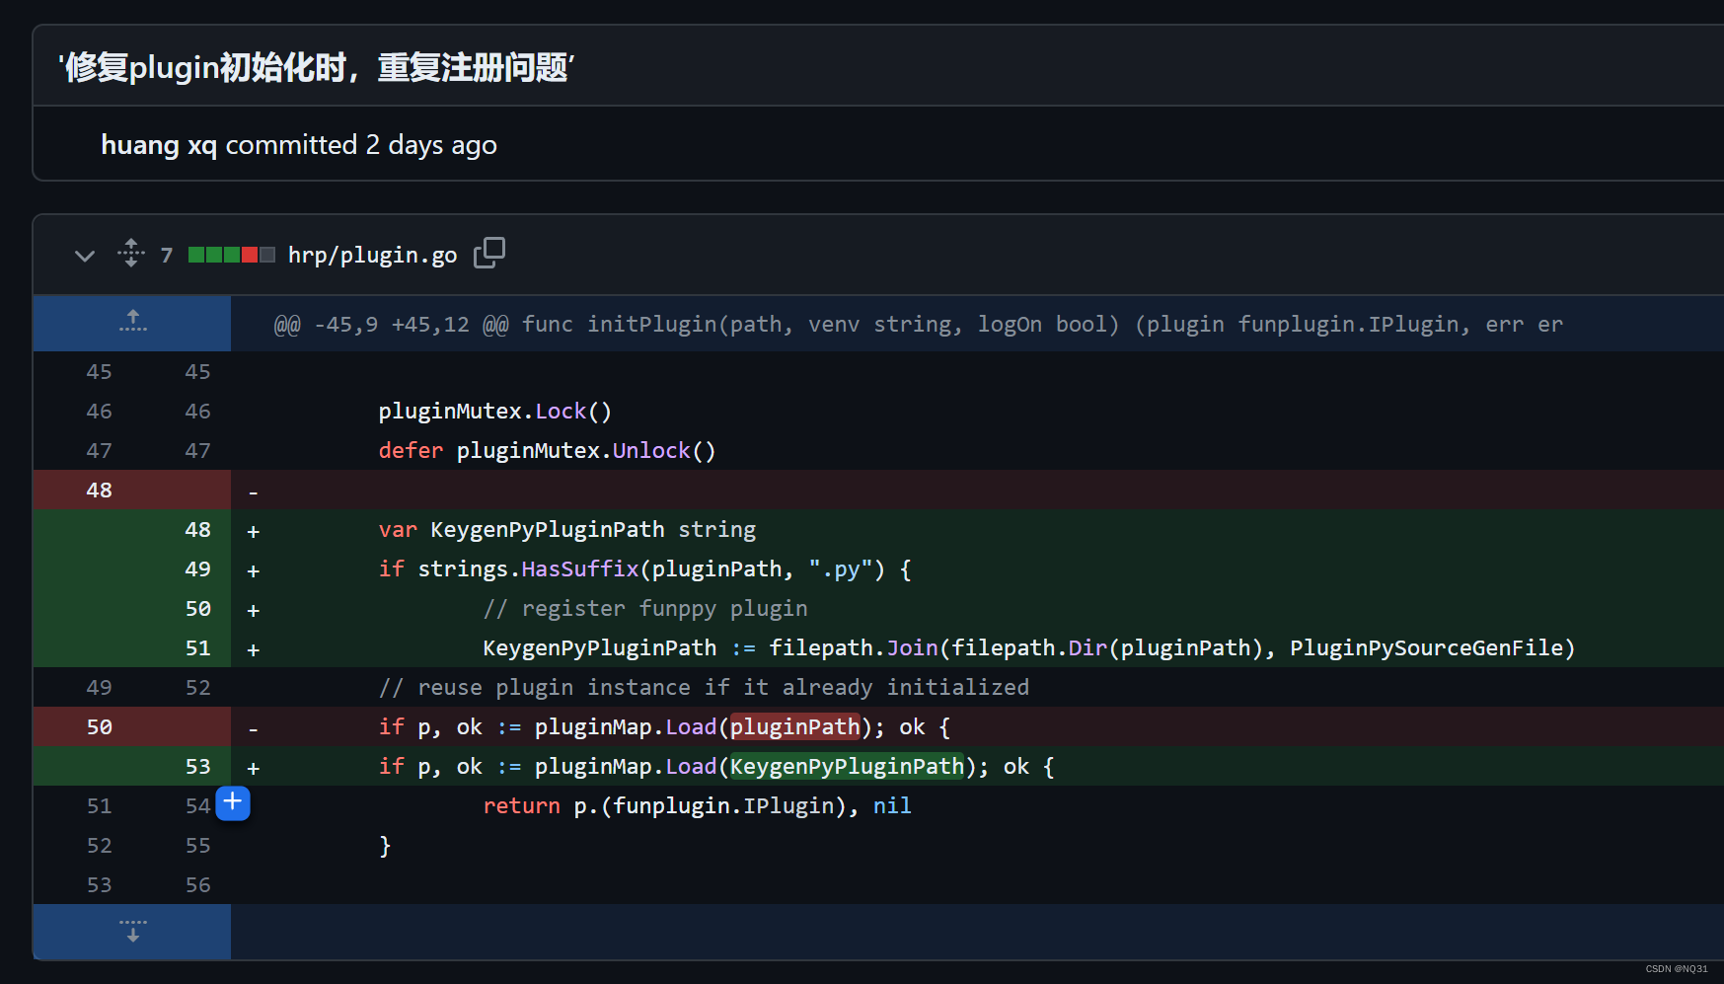Click the 'var KeygenPyPluginPath string' code line

567,530
